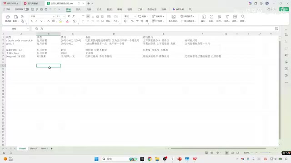Toggle the auto-save switch

pos(26,9)
